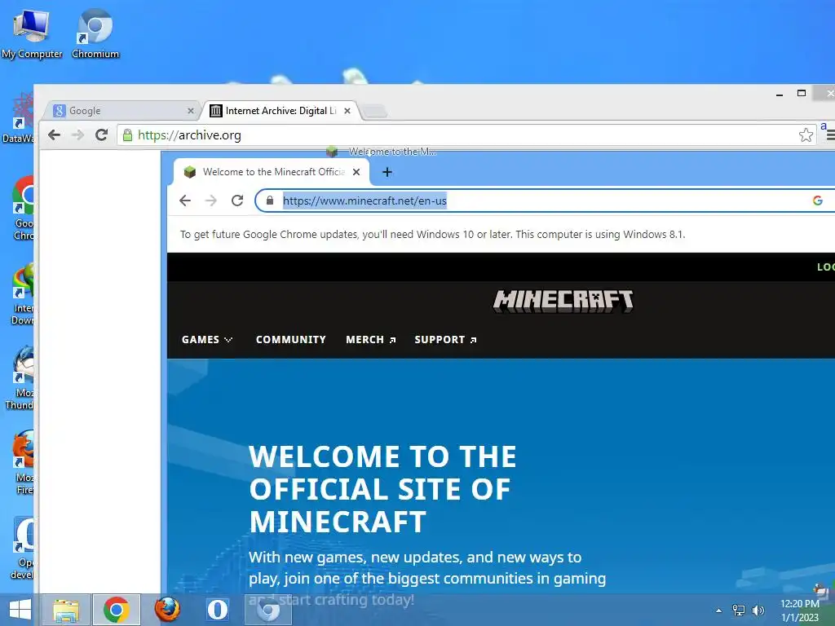Open a new tab in Chrome with plus
835x626 pixels.
387,172
